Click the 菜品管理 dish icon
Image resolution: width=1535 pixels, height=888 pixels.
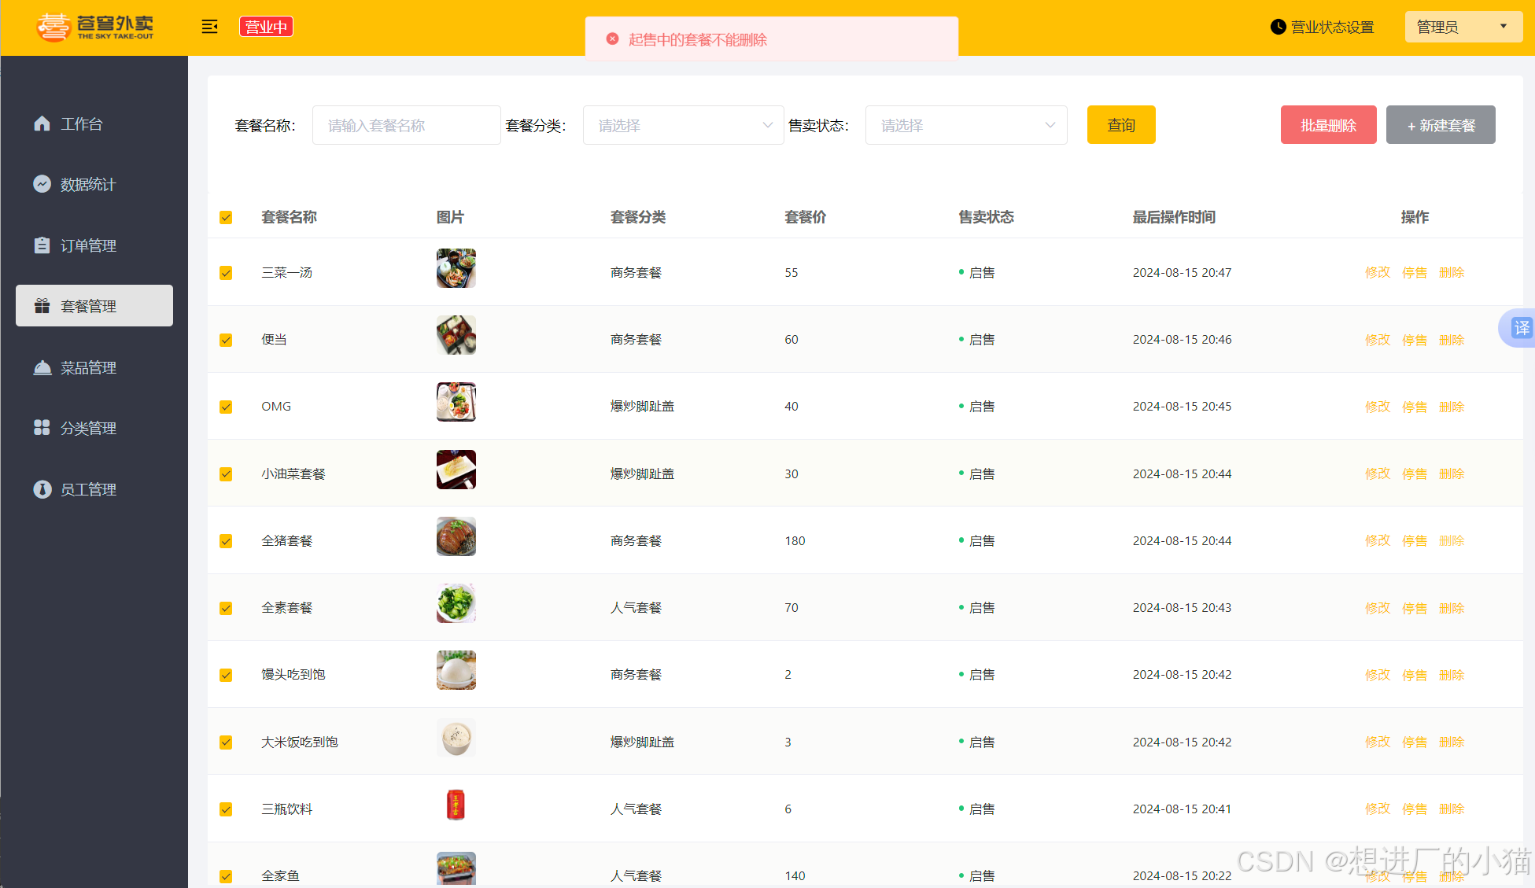[x=42, y=367]
